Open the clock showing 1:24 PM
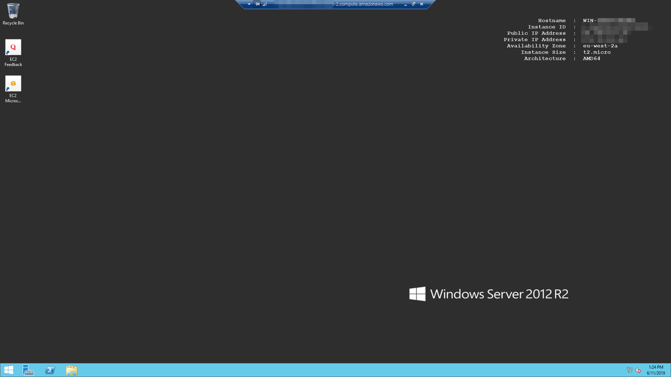This screenshot has width=671, height=377. tap(655, 370)
